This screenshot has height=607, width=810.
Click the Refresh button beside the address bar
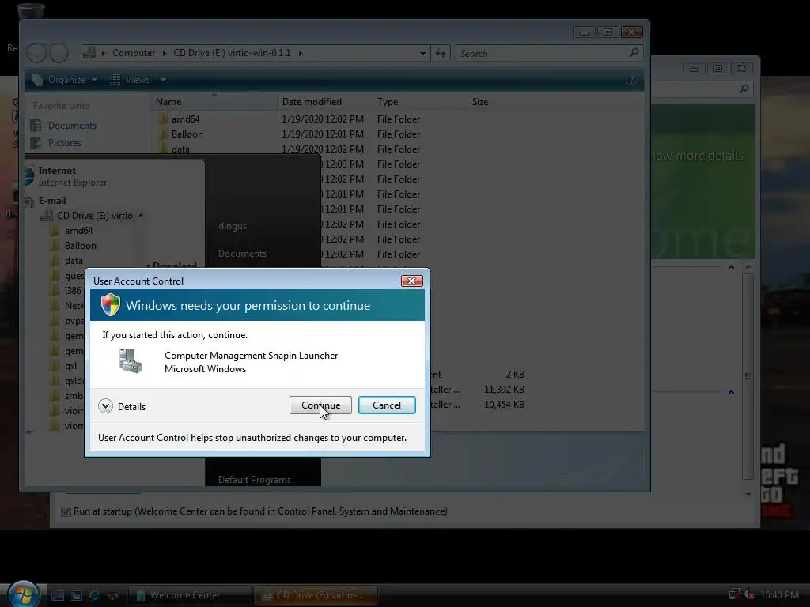441,53
